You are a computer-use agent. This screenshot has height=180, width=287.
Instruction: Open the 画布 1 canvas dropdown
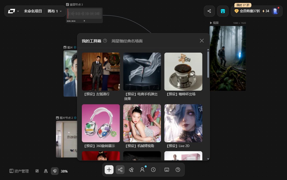[x=54, y=11]
